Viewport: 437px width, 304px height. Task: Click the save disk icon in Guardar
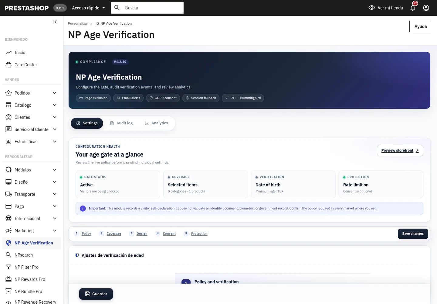(x=88, y=294)
